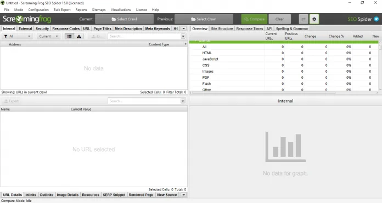Open the Configuration menu
Viewport: 382px width, 203px height.
coord(38,10)
